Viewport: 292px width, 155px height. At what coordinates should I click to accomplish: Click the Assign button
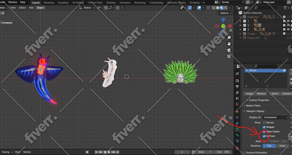click(x=249, y=94)
